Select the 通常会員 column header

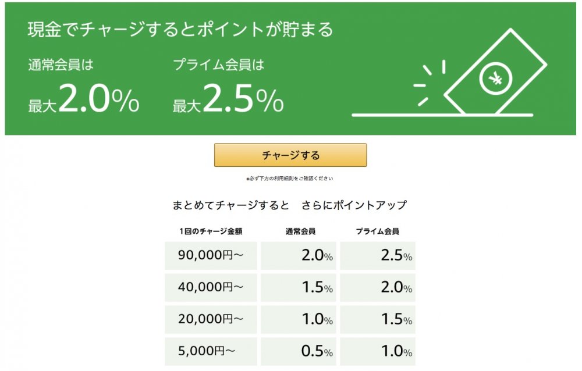300,231
